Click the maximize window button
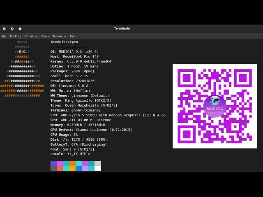Viewport: 263px width, 197px height. point(12,29)
